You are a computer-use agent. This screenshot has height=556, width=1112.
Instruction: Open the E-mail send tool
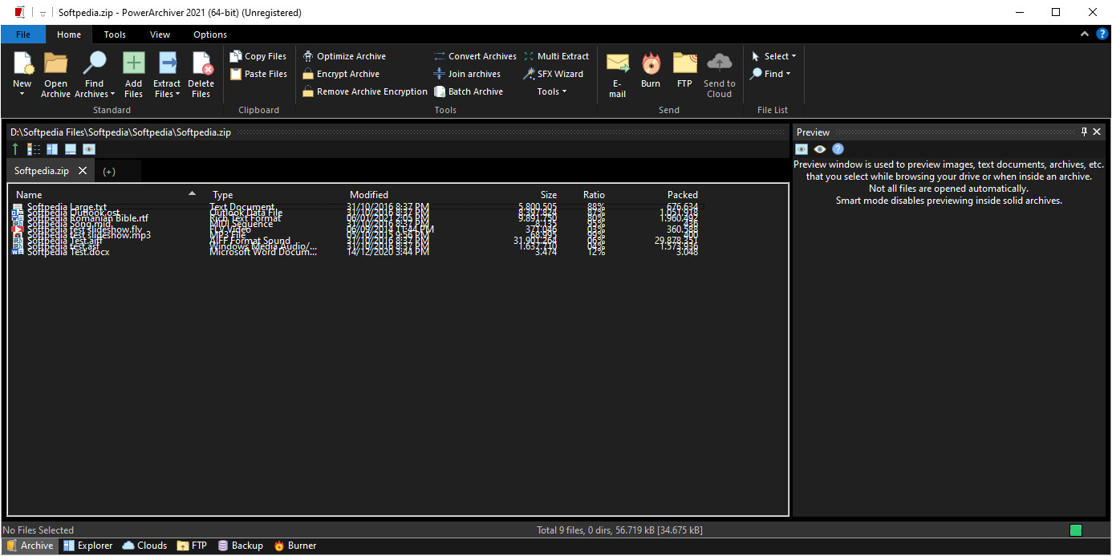click(x=617, y=64)
